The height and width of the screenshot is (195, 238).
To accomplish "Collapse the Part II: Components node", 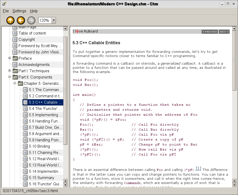I will click(10, 77).
